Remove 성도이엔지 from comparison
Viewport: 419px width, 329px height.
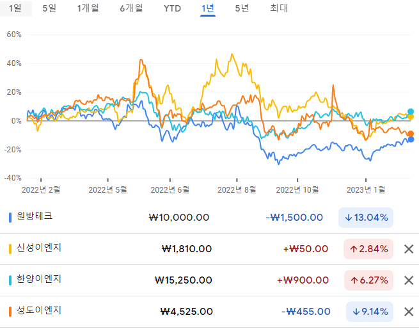point(409,312)
